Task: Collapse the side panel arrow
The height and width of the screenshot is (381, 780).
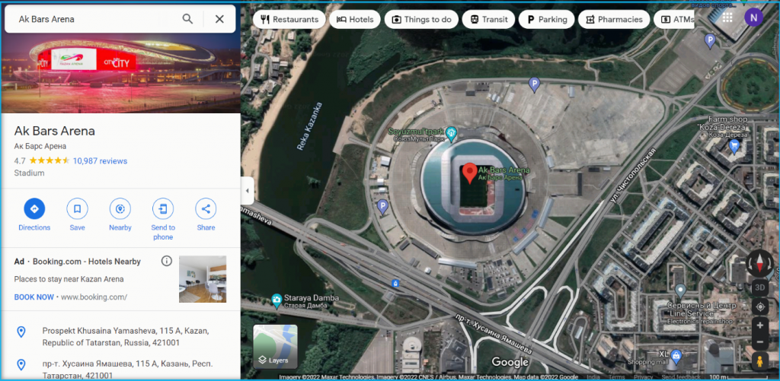Action: [248, 191]
